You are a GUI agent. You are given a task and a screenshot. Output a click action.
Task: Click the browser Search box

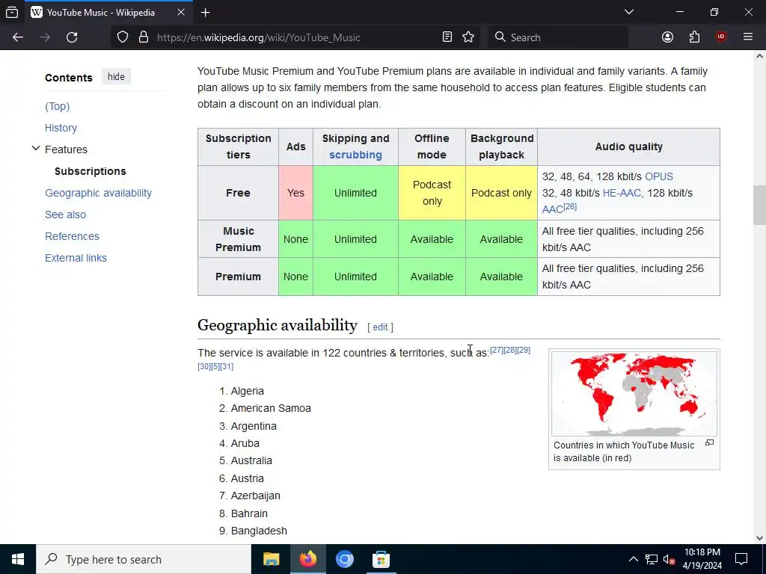[558, 37]
